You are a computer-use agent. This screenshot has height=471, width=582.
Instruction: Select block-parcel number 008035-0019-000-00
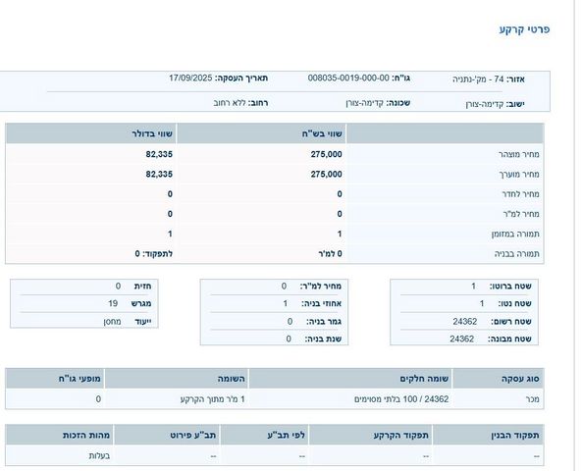(x=348, y=78)
